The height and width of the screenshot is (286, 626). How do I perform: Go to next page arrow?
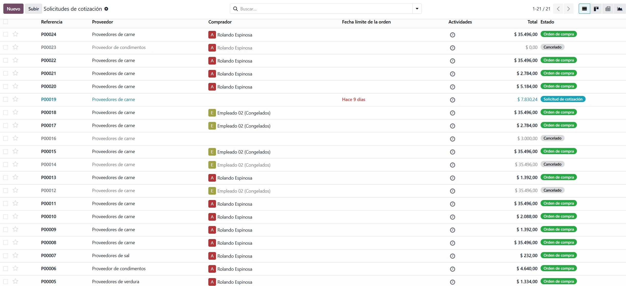pyautogui.click(x=568, y=9)
